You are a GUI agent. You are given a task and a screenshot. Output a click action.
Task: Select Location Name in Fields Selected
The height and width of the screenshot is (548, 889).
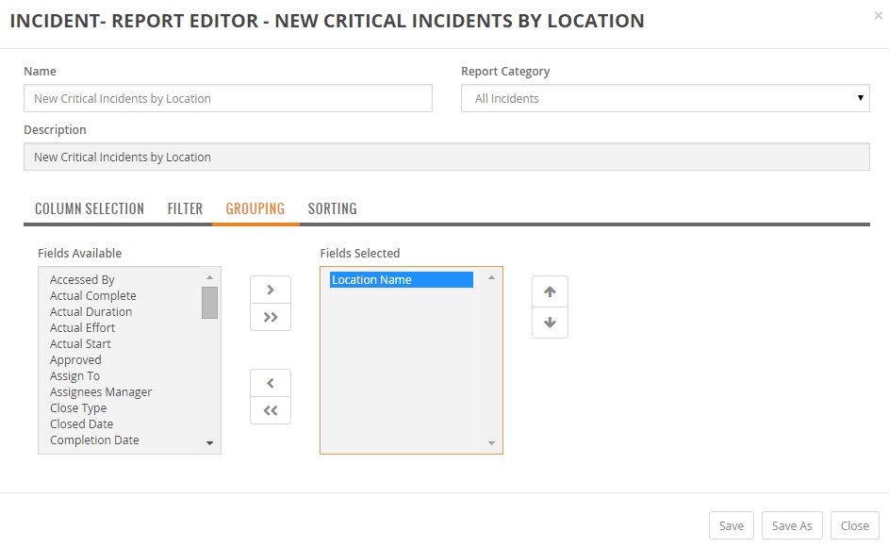pyautogui.click(x=402, y=280)
